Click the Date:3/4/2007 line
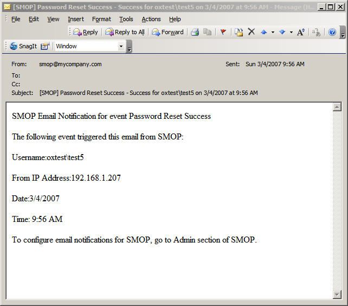 point(36,199)
